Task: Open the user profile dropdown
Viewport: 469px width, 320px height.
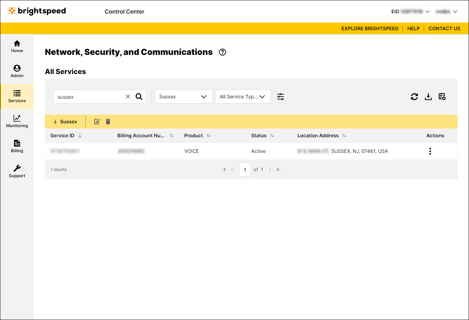Action: tap(446, 11)
